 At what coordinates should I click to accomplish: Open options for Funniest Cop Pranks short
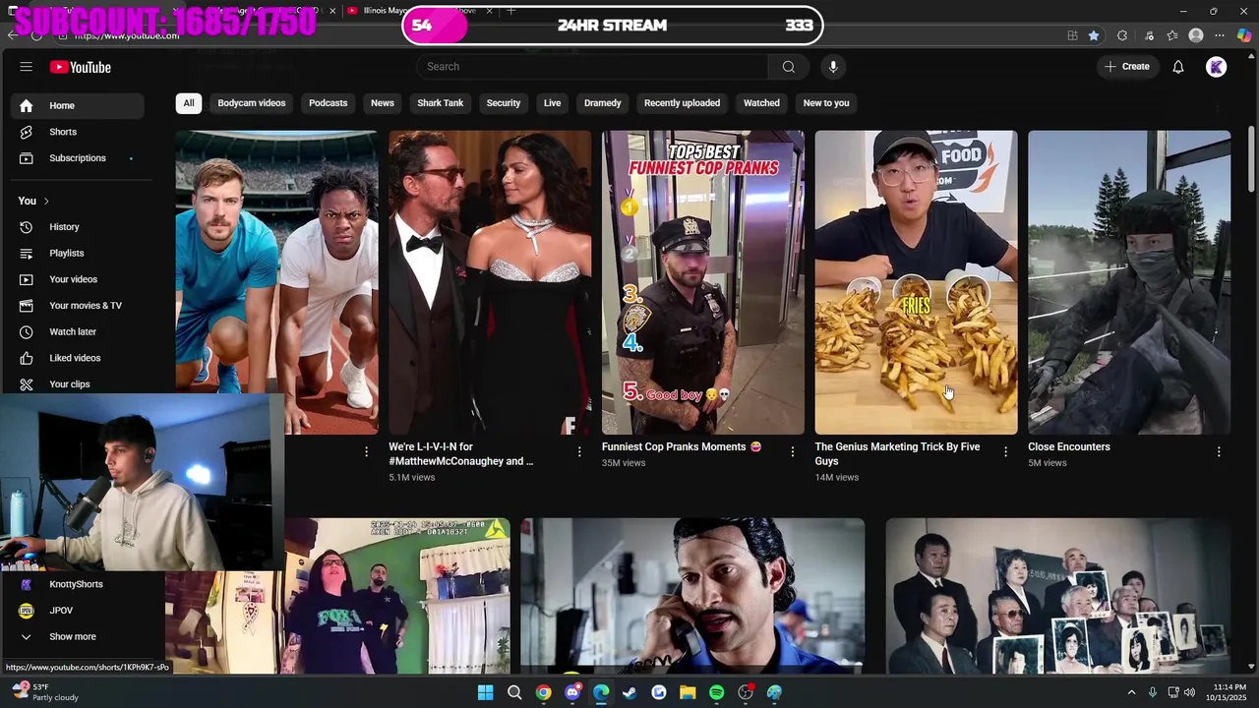(x=793, y=451)
